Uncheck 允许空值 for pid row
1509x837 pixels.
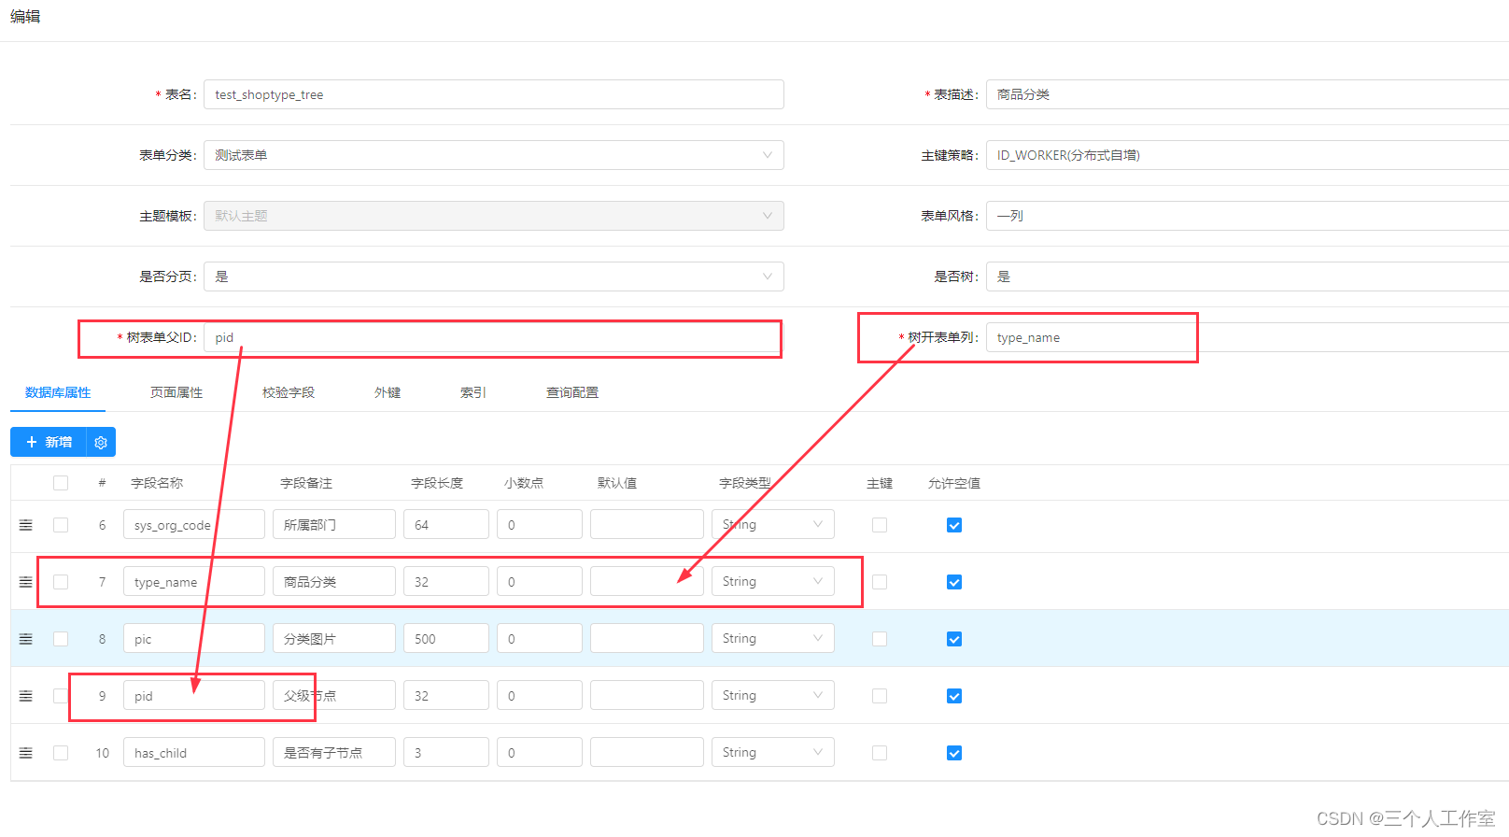[x=954, y=696]
